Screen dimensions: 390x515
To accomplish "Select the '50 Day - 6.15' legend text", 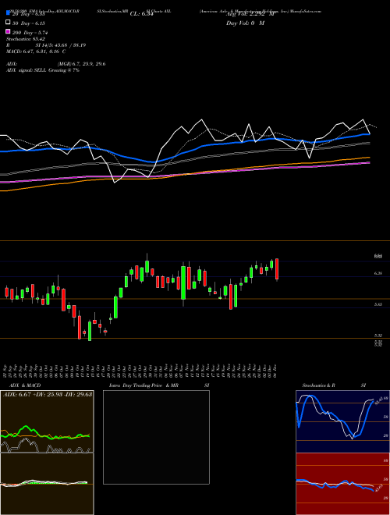I will 29,23.
